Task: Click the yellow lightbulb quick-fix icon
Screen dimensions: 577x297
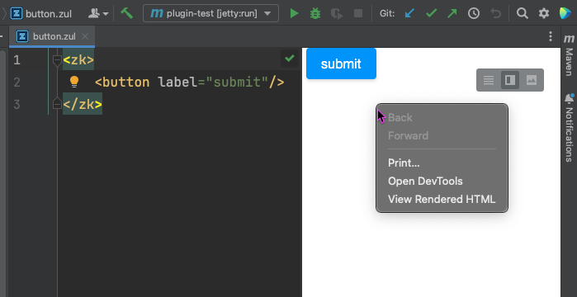Action: [74, 82]
